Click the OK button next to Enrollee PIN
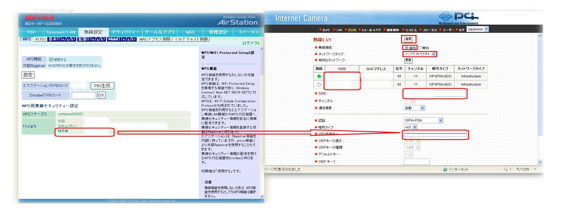 coord(101,95)
